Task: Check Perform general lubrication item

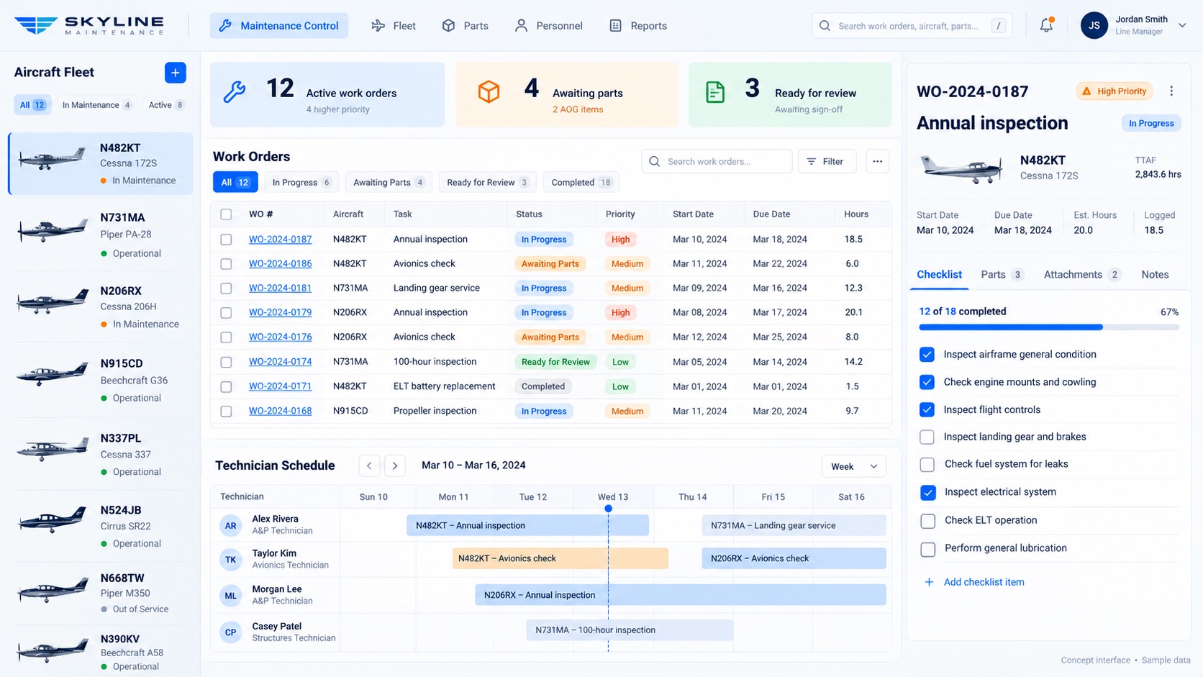Action: coord(928,549)
